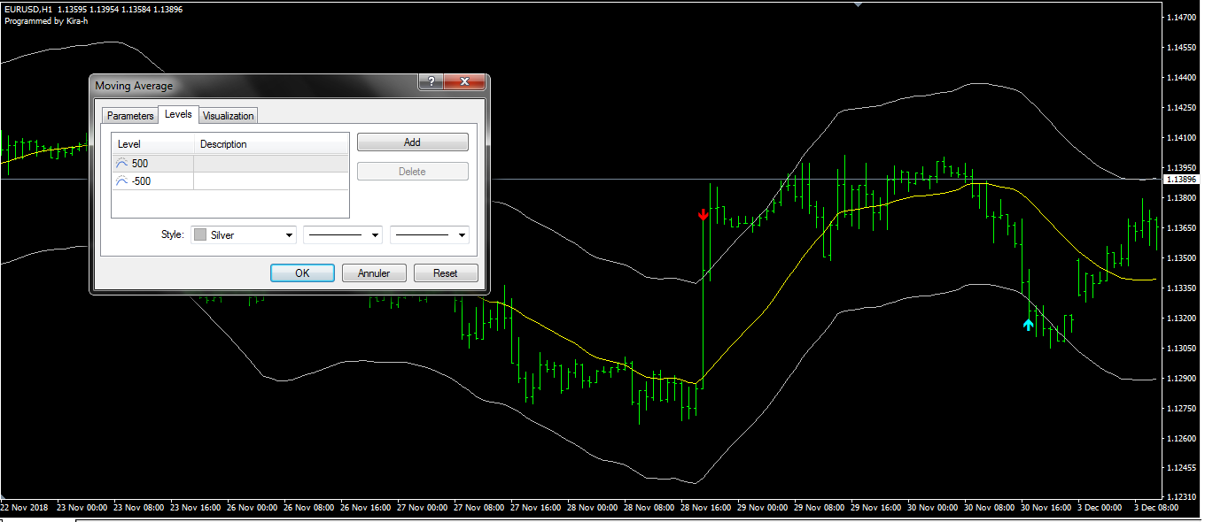Click the Level column header
The width and height of the screenshot is (1205, 522).
point(152,144)
